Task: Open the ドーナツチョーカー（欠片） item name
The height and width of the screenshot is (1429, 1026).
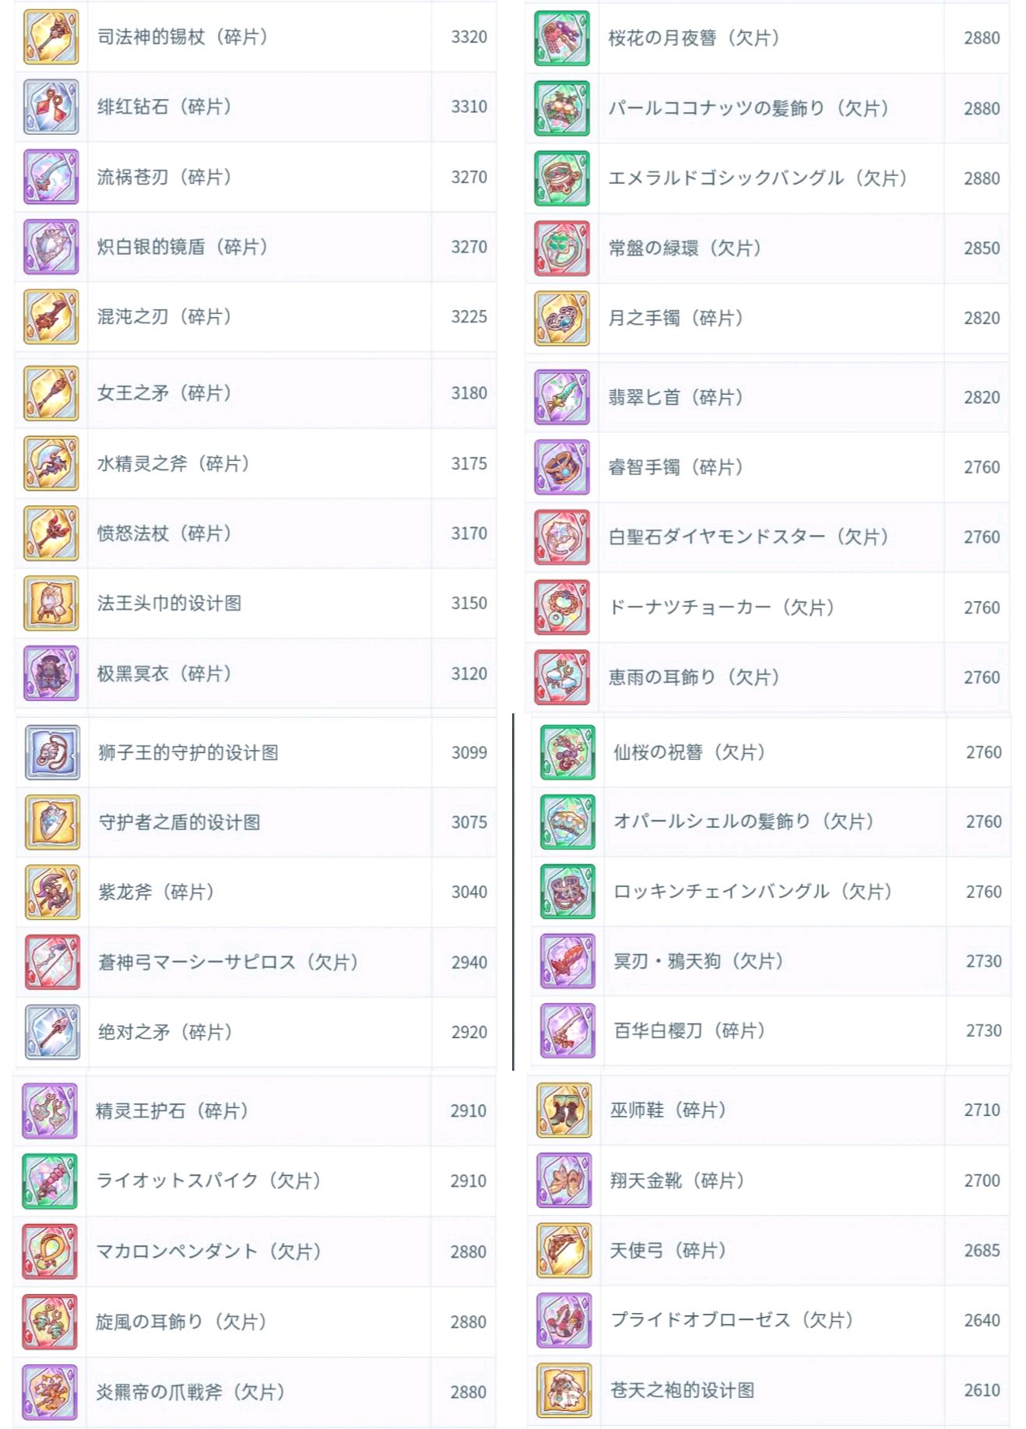Action: tap(722, 607)
